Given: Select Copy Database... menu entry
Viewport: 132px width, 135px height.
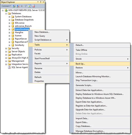Looking at the screenshot, I should tap(100, 126).
